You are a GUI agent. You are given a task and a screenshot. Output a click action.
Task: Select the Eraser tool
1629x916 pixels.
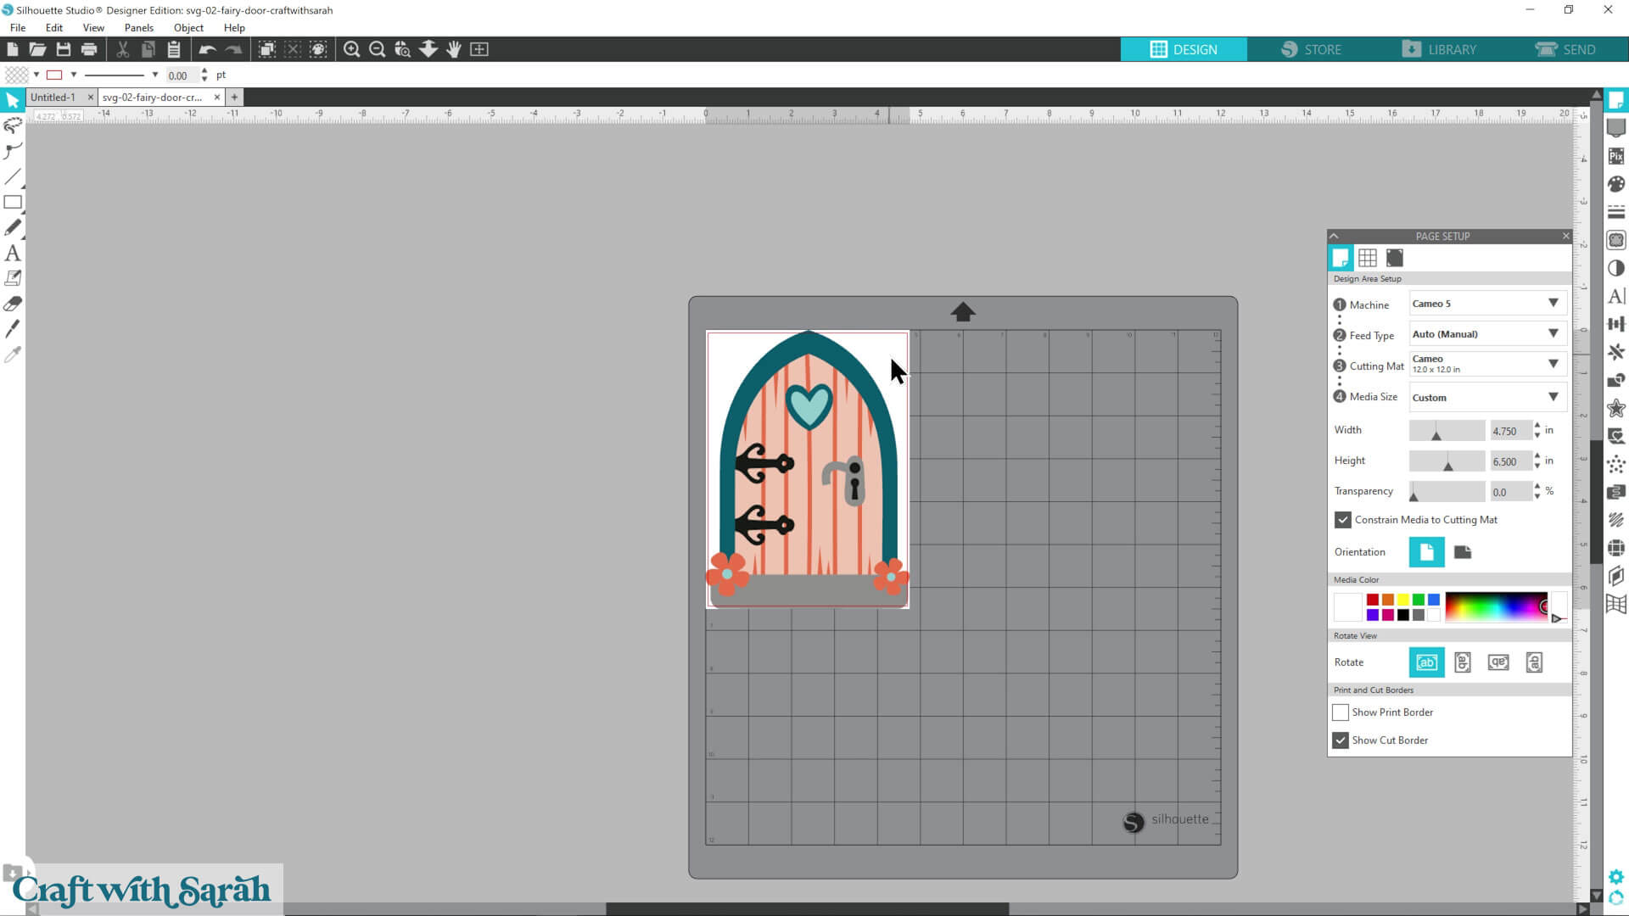[x=13, y=304]
